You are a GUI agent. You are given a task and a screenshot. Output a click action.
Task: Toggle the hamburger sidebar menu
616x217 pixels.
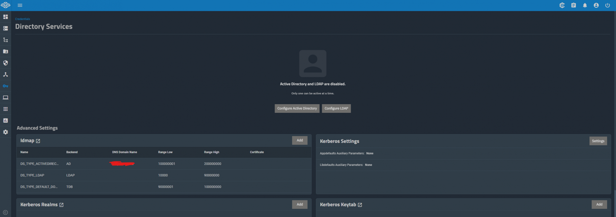pyautogui.click(x=20, y=5)
